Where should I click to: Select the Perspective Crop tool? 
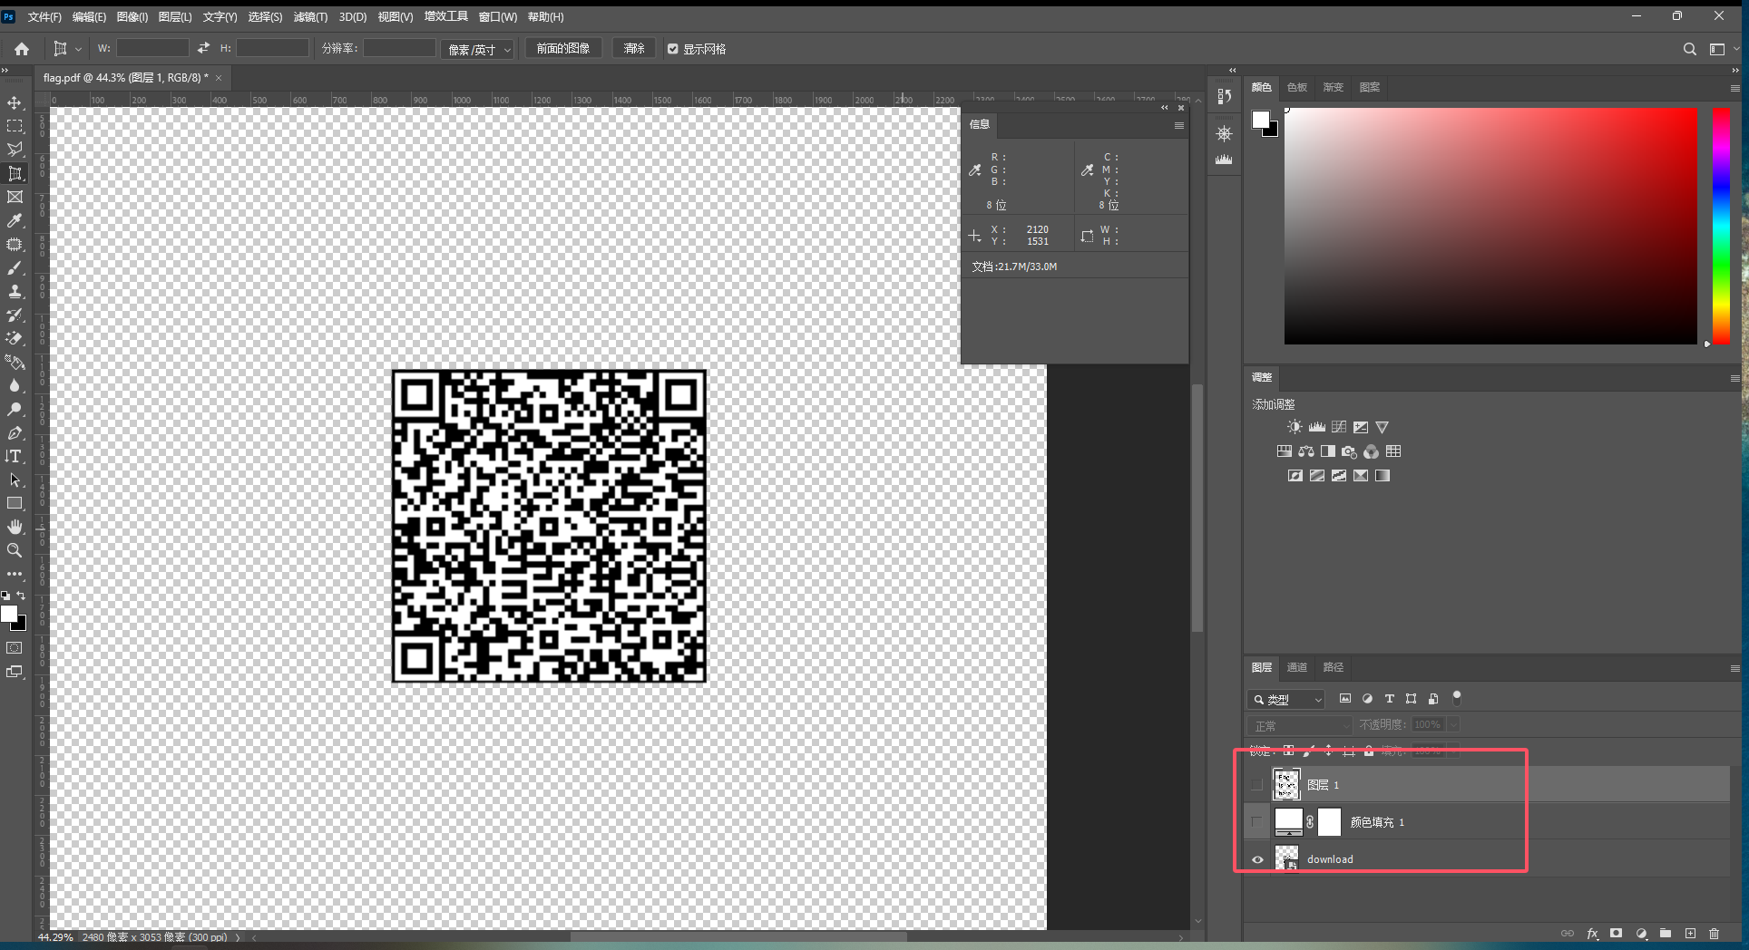15,173
